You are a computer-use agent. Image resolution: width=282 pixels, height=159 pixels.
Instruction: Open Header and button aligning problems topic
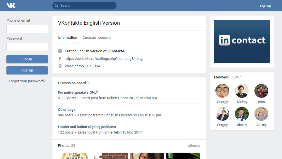point(87,127)
